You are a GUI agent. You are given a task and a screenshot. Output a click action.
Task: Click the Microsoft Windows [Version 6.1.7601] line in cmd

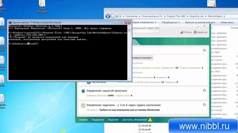pyautogui.click(x=35, y=26)
